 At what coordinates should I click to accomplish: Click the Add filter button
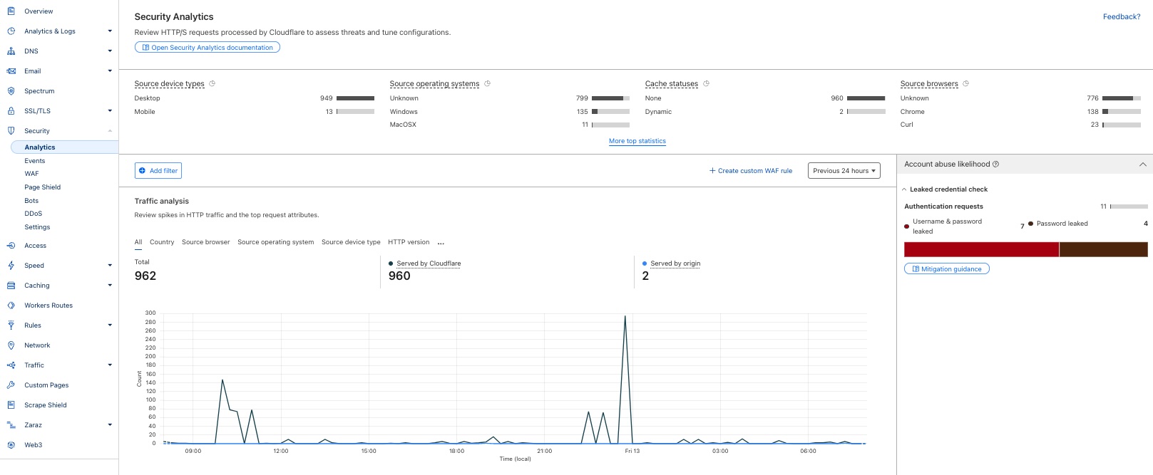158,171
